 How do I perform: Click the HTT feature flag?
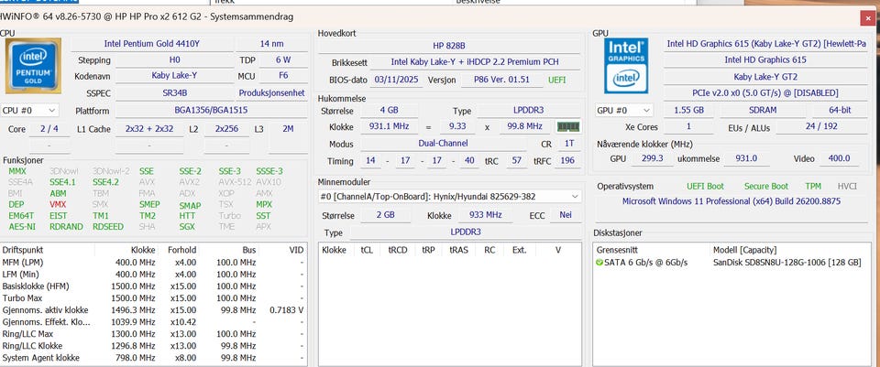pos(187,216)
